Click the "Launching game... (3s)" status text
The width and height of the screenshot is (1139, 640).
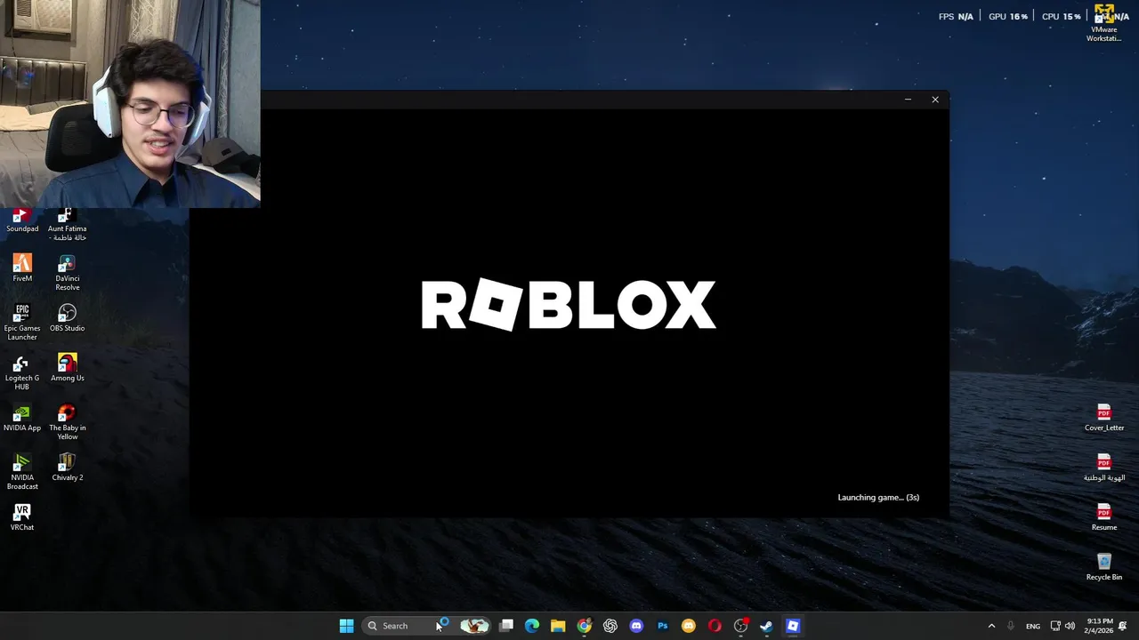tap(878, 498)
